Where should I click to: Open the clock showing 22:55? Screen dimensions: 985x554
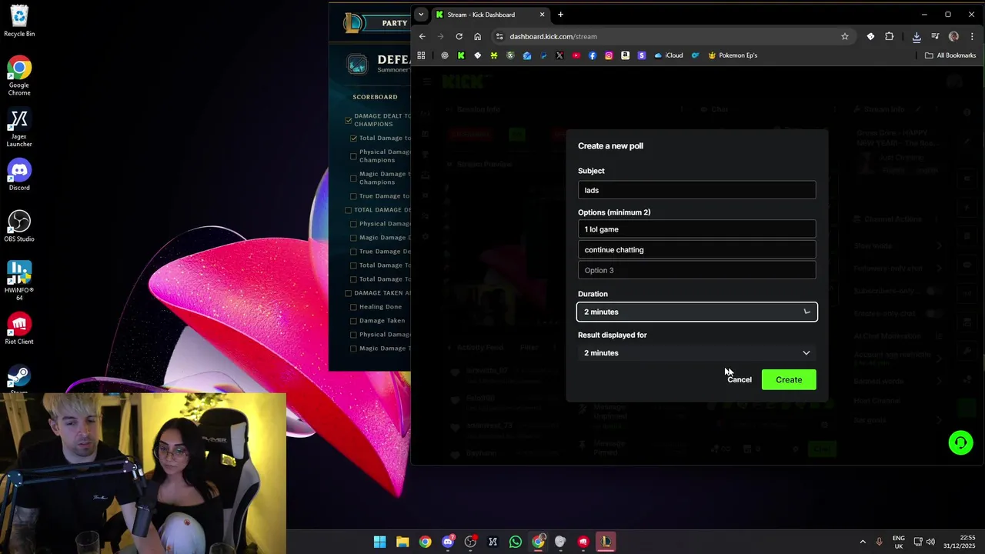coord(961,542)
